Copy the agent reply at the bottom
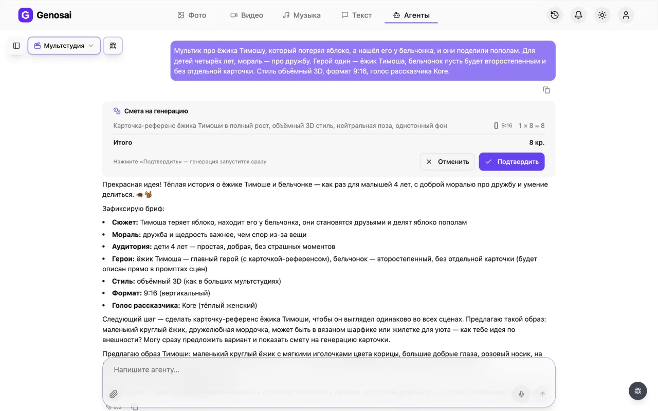Screen dimensions: 658x411 pyautogui.click(x=135, y=407)
